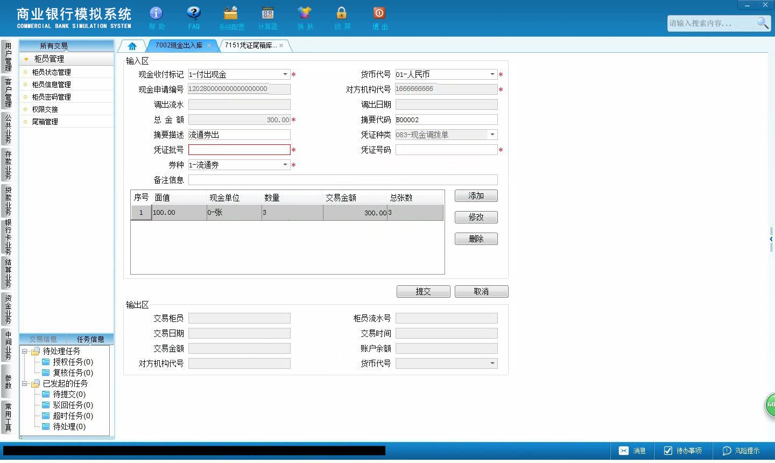Click the 添加 add button
Image resolution: width=775 pixels, height=463 pixels.
click(476, 195)
